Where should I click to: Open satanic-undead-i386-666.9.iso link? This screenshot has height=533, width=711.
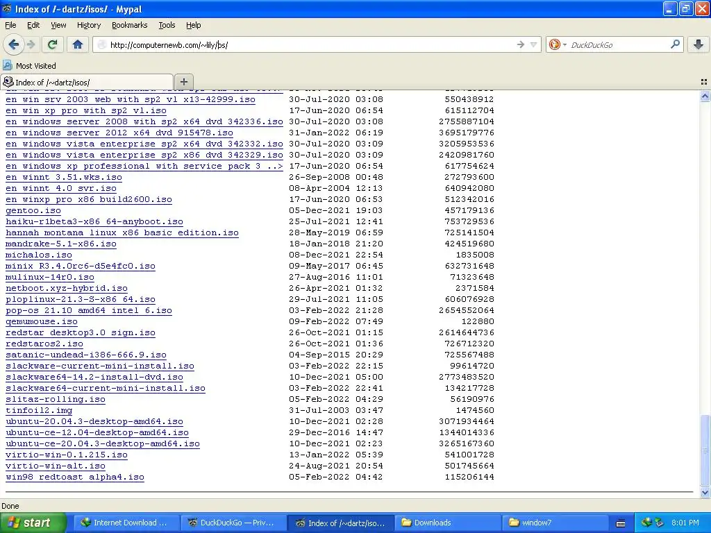[x=85, y=355]
